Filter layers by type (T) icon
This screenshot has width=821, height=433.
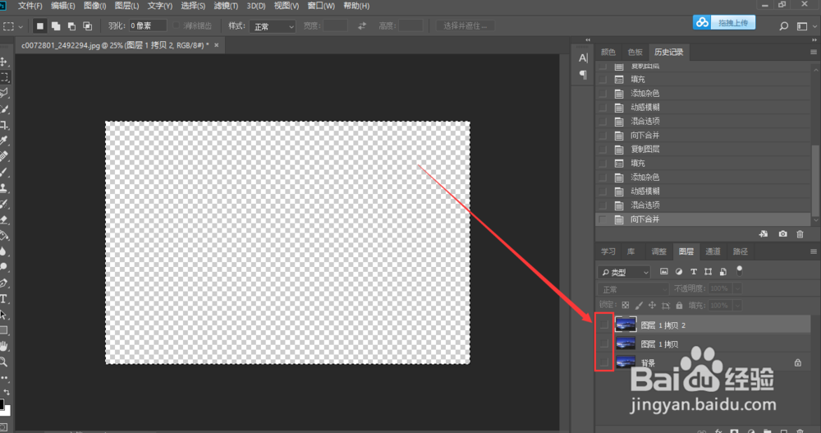coord(694,271)
